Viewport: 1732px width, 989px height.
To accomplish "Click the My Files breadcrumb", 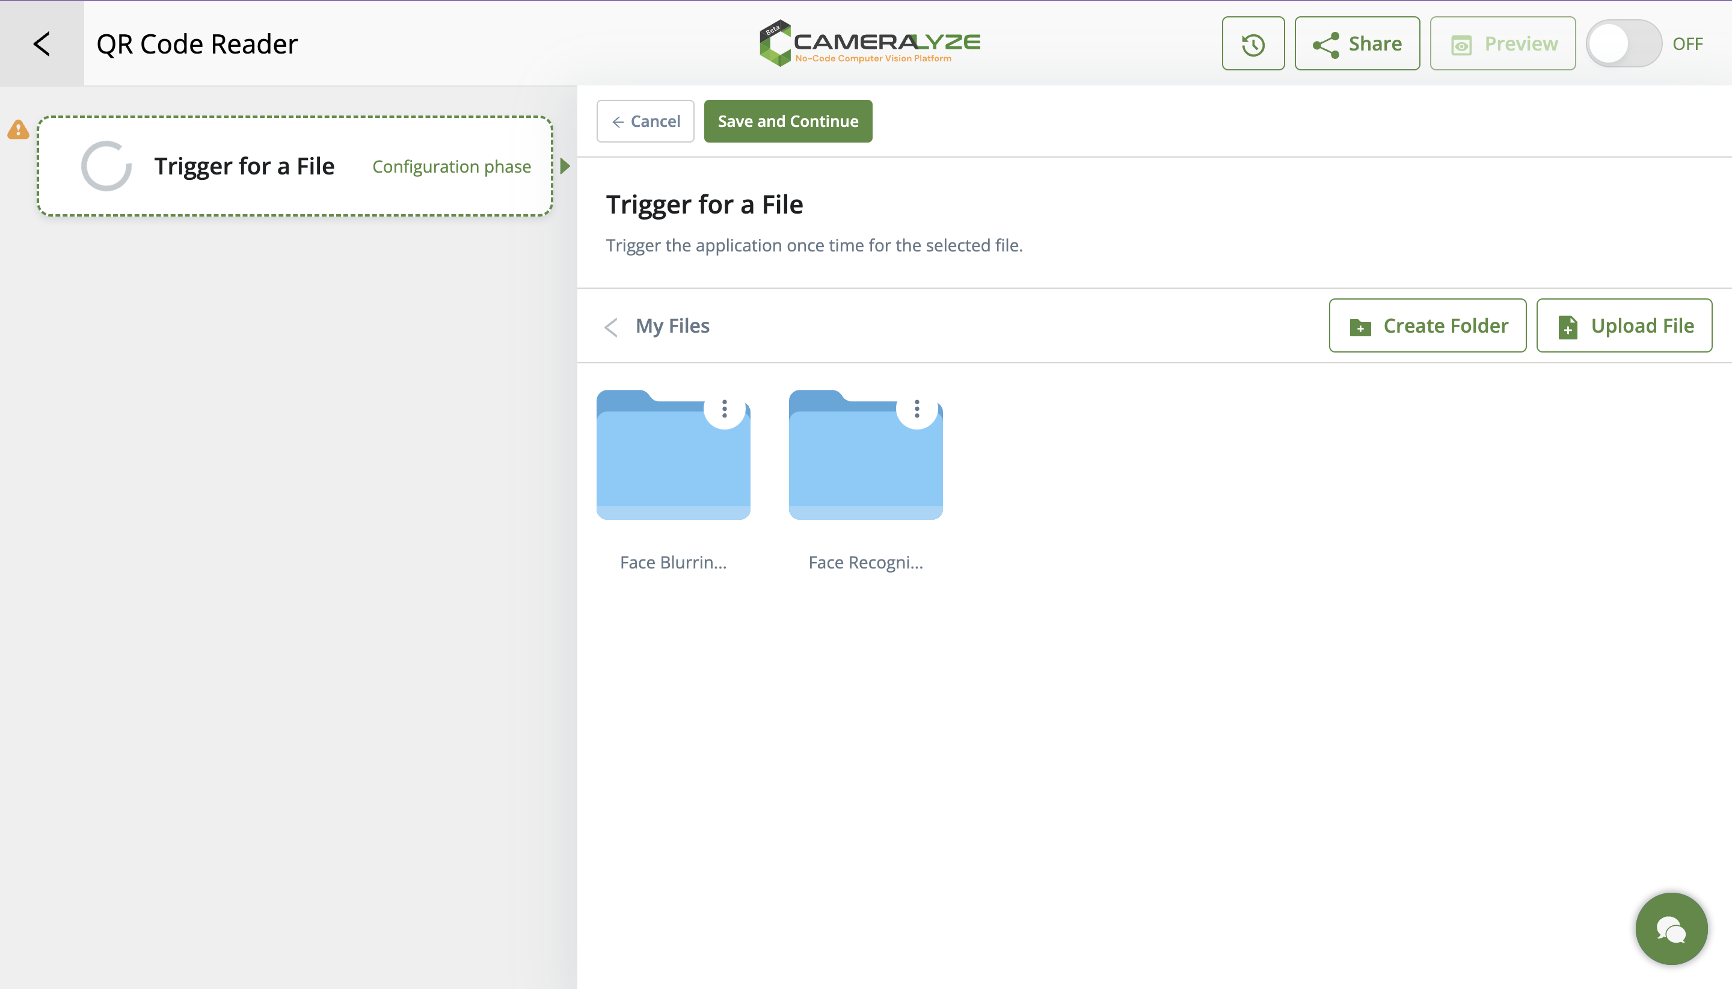I will coord(672,326).
